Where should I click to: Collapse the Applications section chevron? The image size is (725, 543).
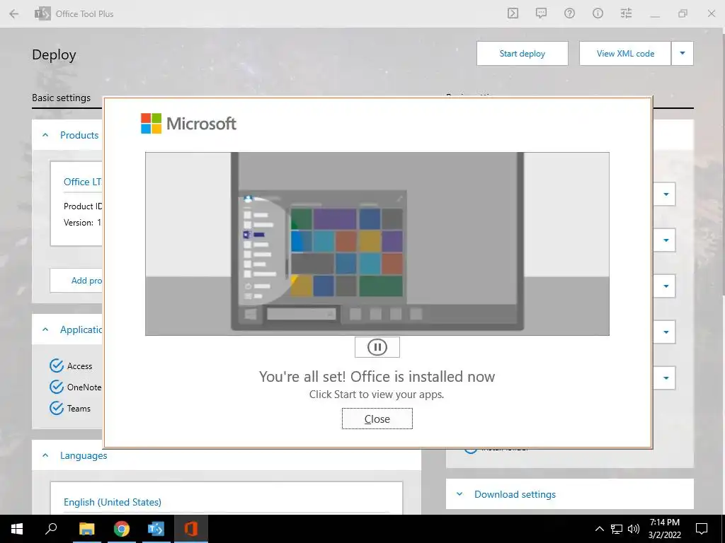45,329
